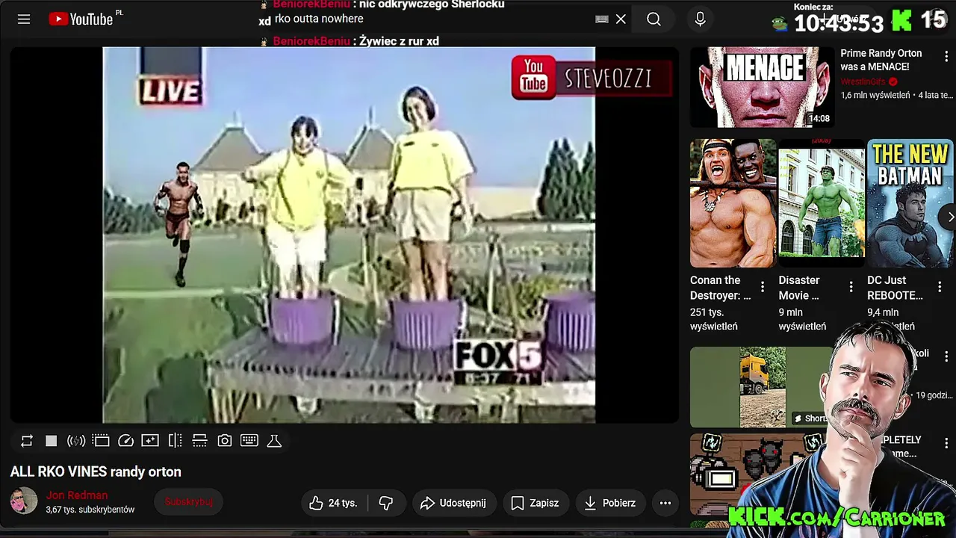Image resolution: width=956 pixels, height=538 pixels.
Task: Open the Disaster Movie Hulk thumbnail
Action: (x=822, y=203)
